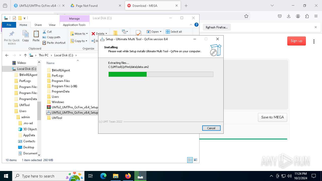
Task: Save to Pocket icon in Firefox toolbar
Action: [280, 16]
